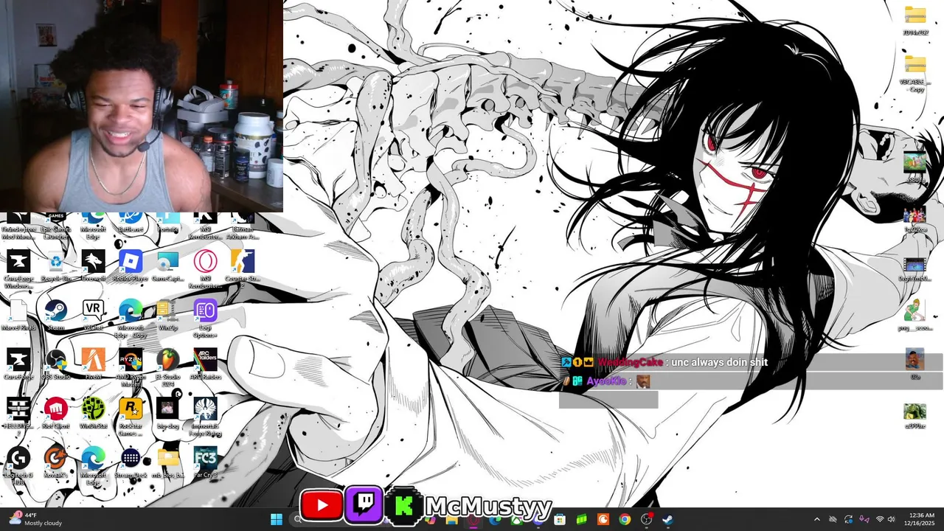Image resolution: width=944 pixels, height=531 pixels.
Task: Show hidden system tray icons
Action: click(x=816, y=519)
